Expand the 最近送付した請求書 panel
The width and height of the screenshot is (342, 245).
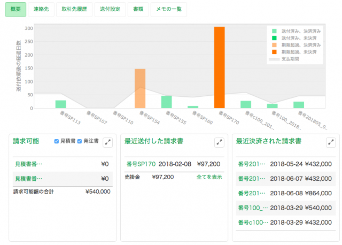(x=219, y=143)
